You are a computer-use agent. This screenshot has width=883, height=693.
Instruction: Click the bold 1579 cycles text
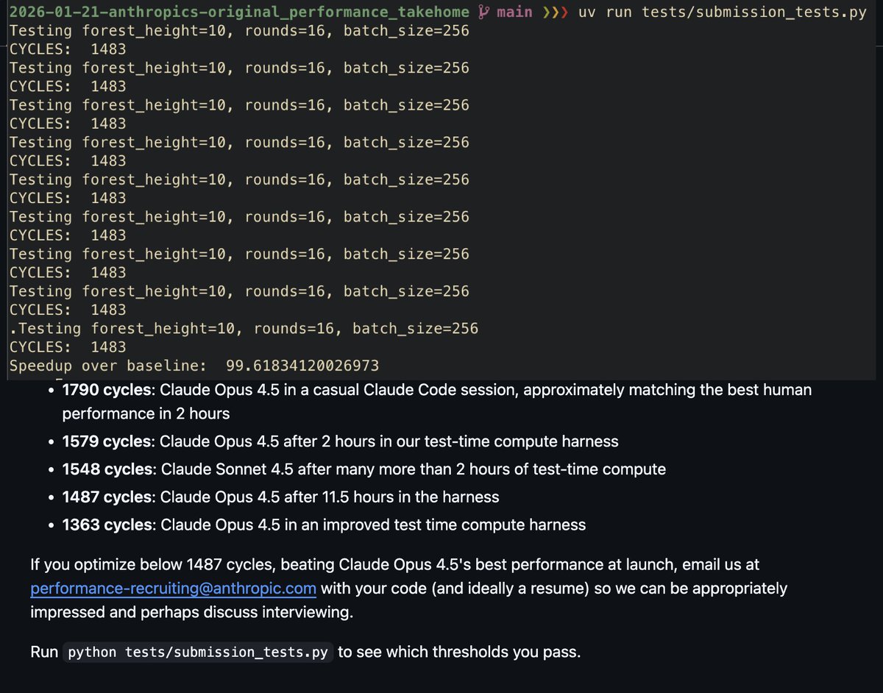[108, 441]
